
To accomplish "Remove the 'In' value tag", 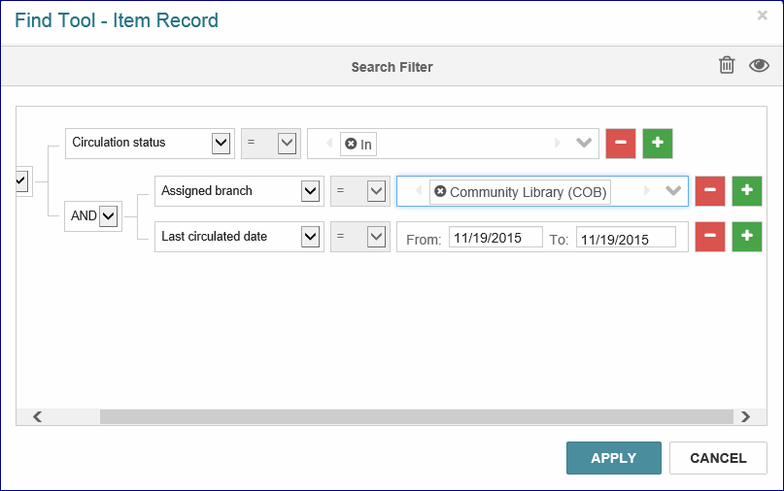I will (351, 144).
